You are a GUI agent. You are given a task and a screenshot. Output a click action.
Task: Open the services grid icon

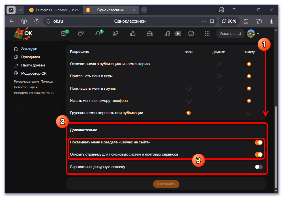click(x=207, y=34)
